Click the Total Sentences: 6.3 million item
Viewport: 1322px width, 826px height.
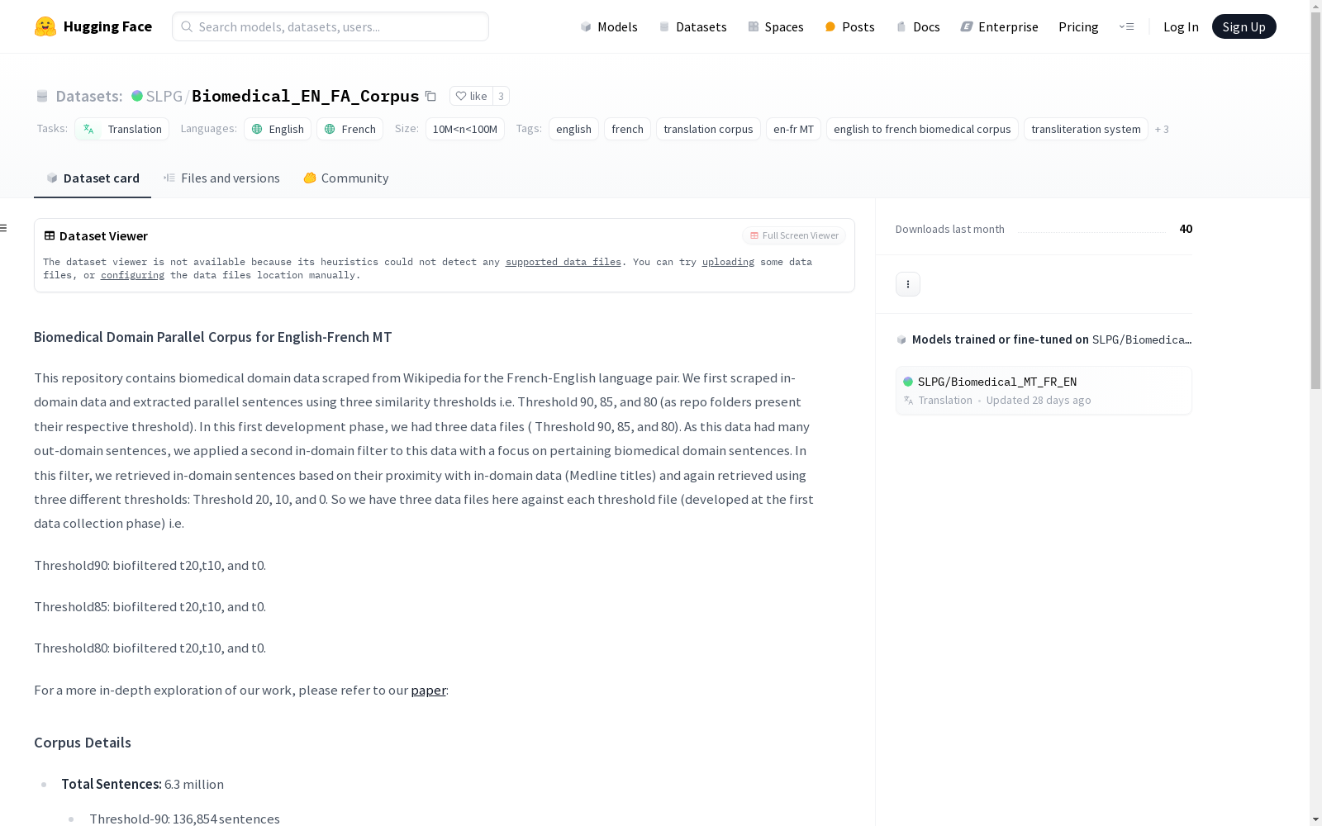pos(142,785)
